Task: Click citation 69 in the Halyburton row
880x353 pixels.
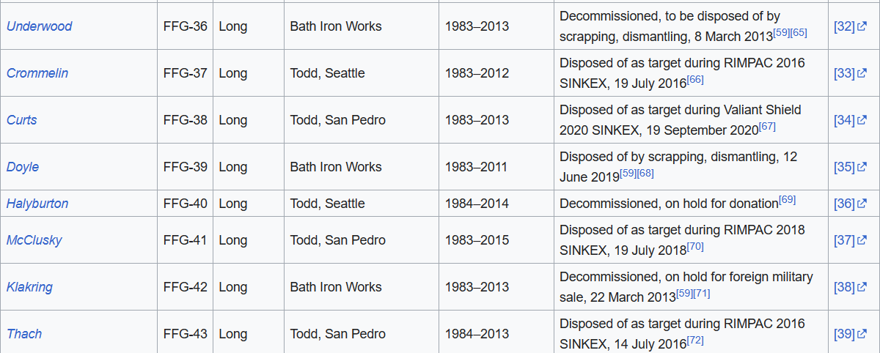Action: pyautogui.click(x=787, y=200)
